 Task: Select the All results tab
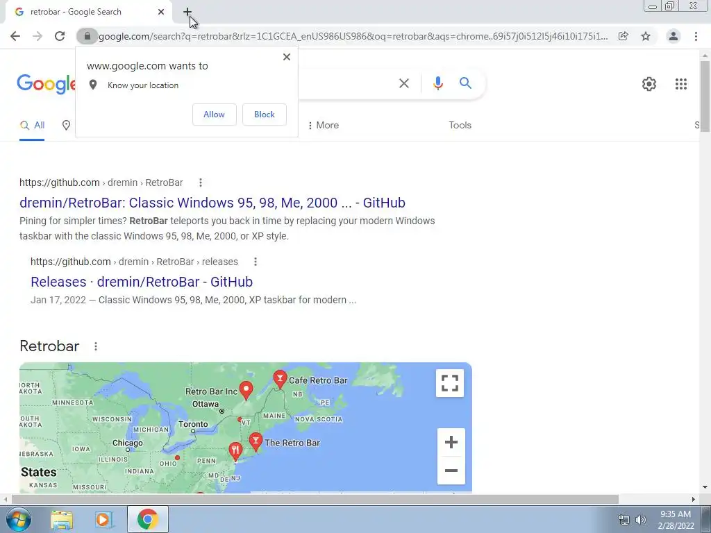[32, 126]
